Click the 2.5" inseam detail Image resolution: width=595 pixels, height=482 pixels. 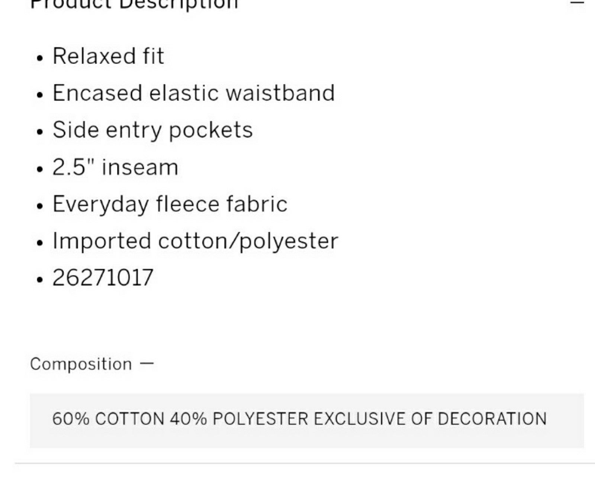point(115,167)
